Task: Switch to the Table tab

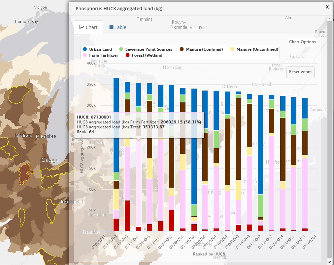Action: tap(117, 27)
